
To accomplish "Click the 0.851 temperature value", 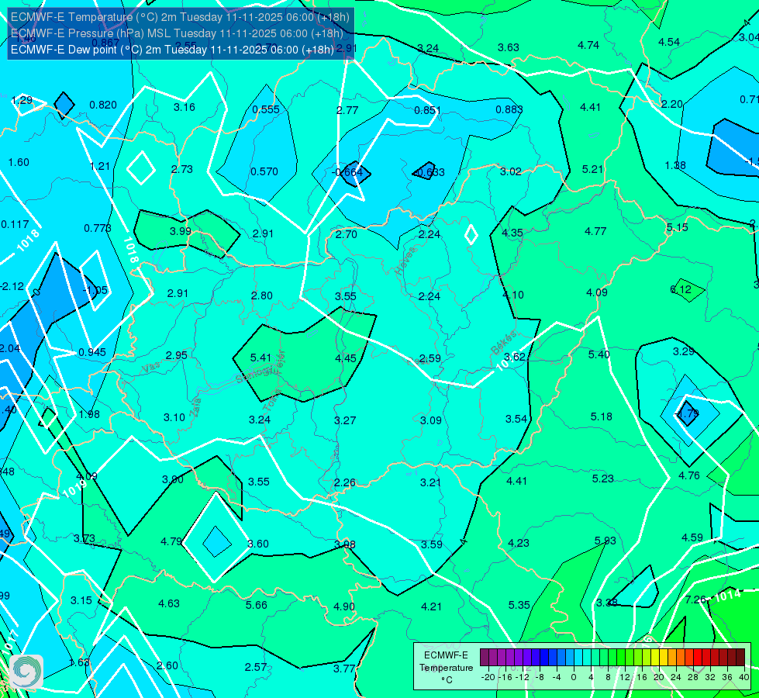I will pyautogui.click(x=427, y=110).
